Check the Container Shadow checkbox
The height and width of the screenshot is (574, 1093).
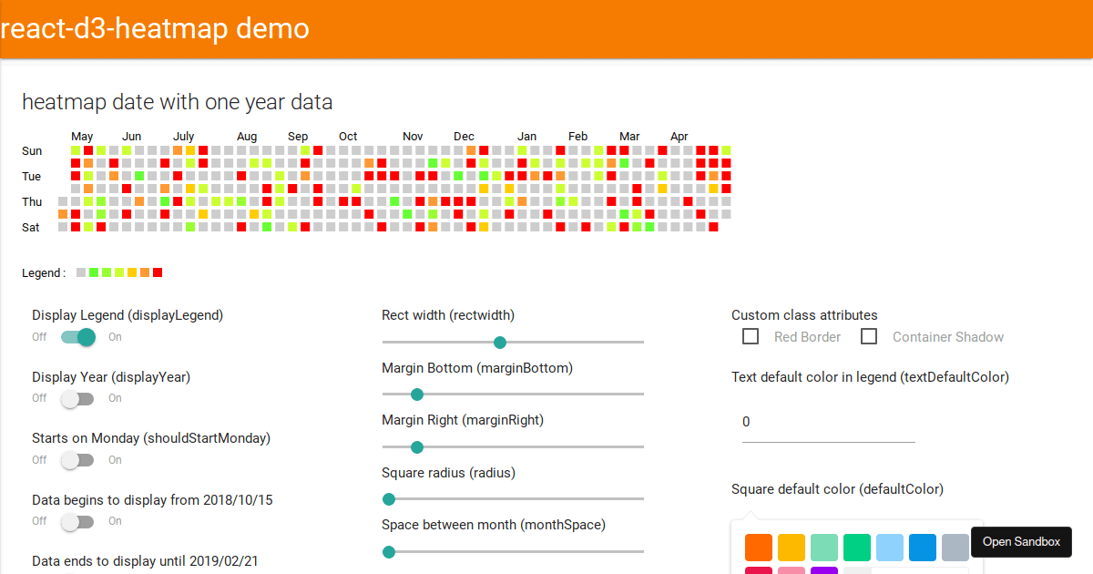click(869, 336)
